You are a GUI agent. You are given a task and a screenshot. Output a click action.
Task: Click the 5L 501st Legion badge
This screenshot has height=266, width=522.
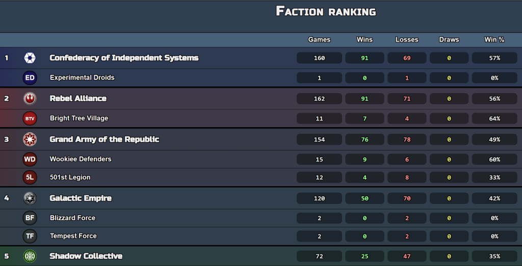(x=30, y=178)
